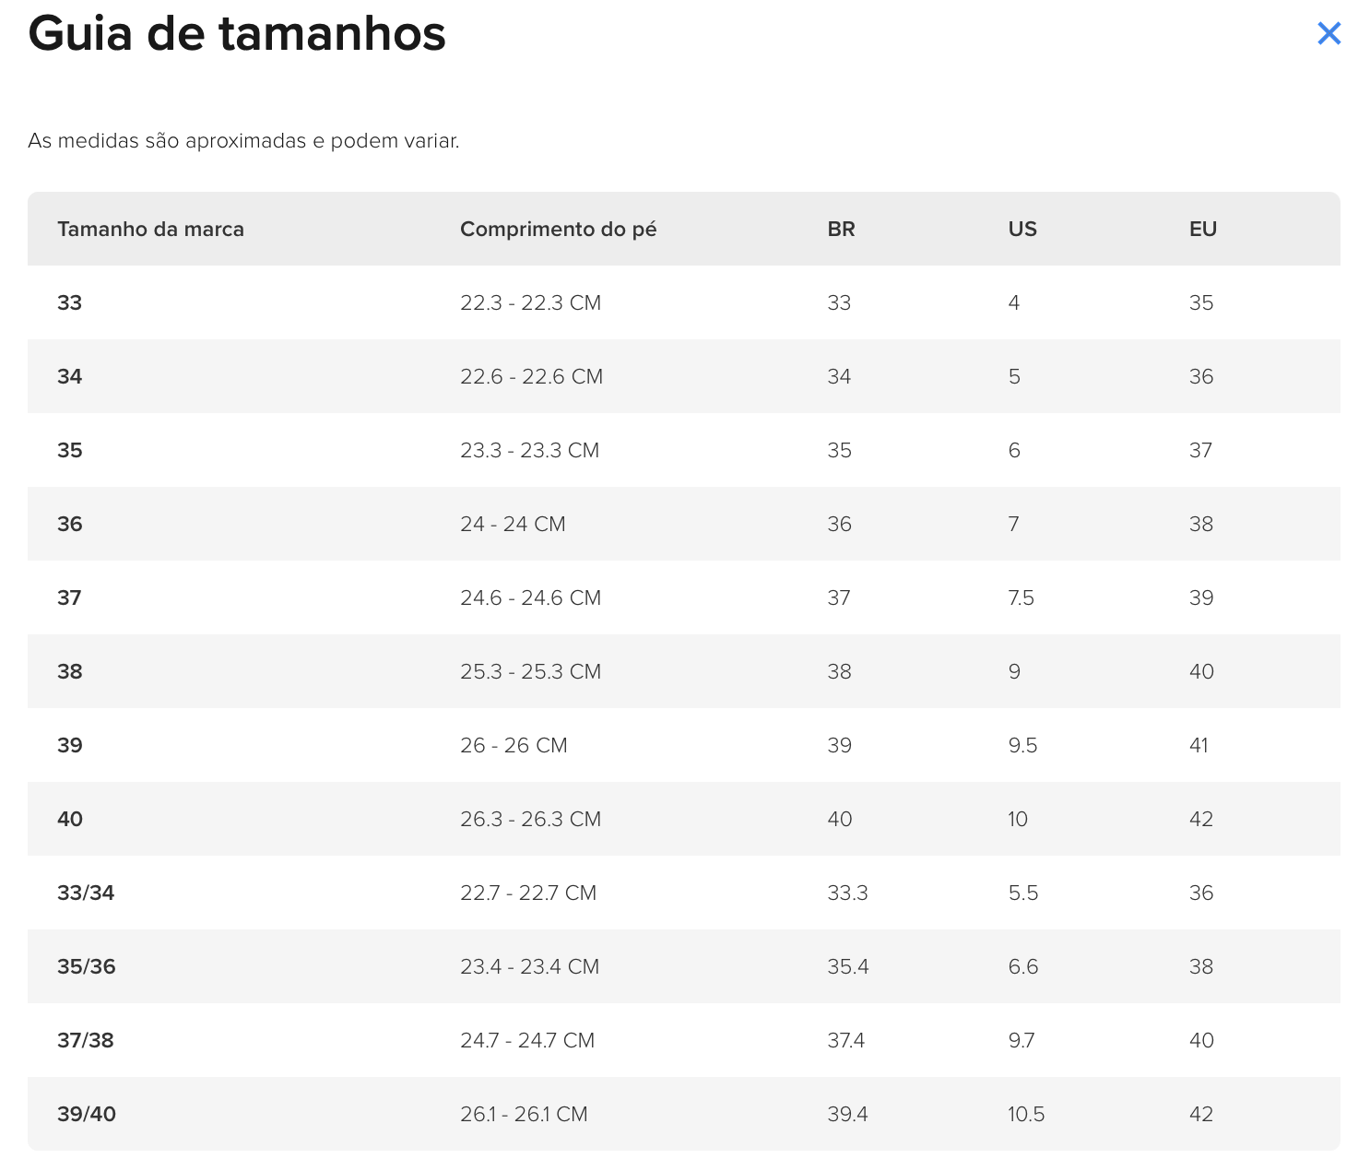Screen dimensions: 1370x1171
Task: Click the EU size 41 cell
Action: [1199, 746]
